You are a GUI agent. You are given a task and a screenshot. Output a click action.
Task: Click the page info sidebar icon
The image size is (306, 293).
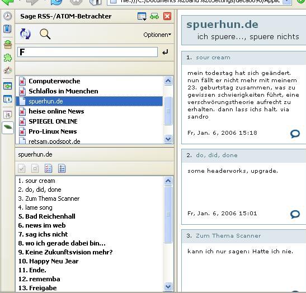click(x=8, y=99)
